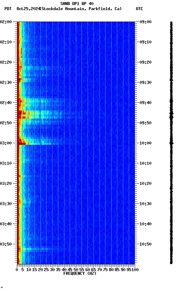
Task: Click the 5 Hz frequency axis label
Action: point(23,270)
